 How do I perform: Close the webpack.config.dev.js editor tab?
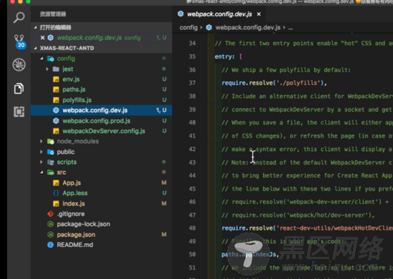(259, 14)
